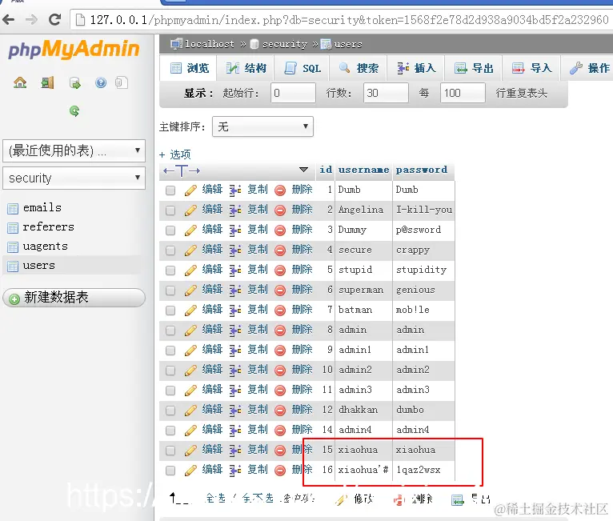Click localhost breadcrumb link

(x=210, y=44)
